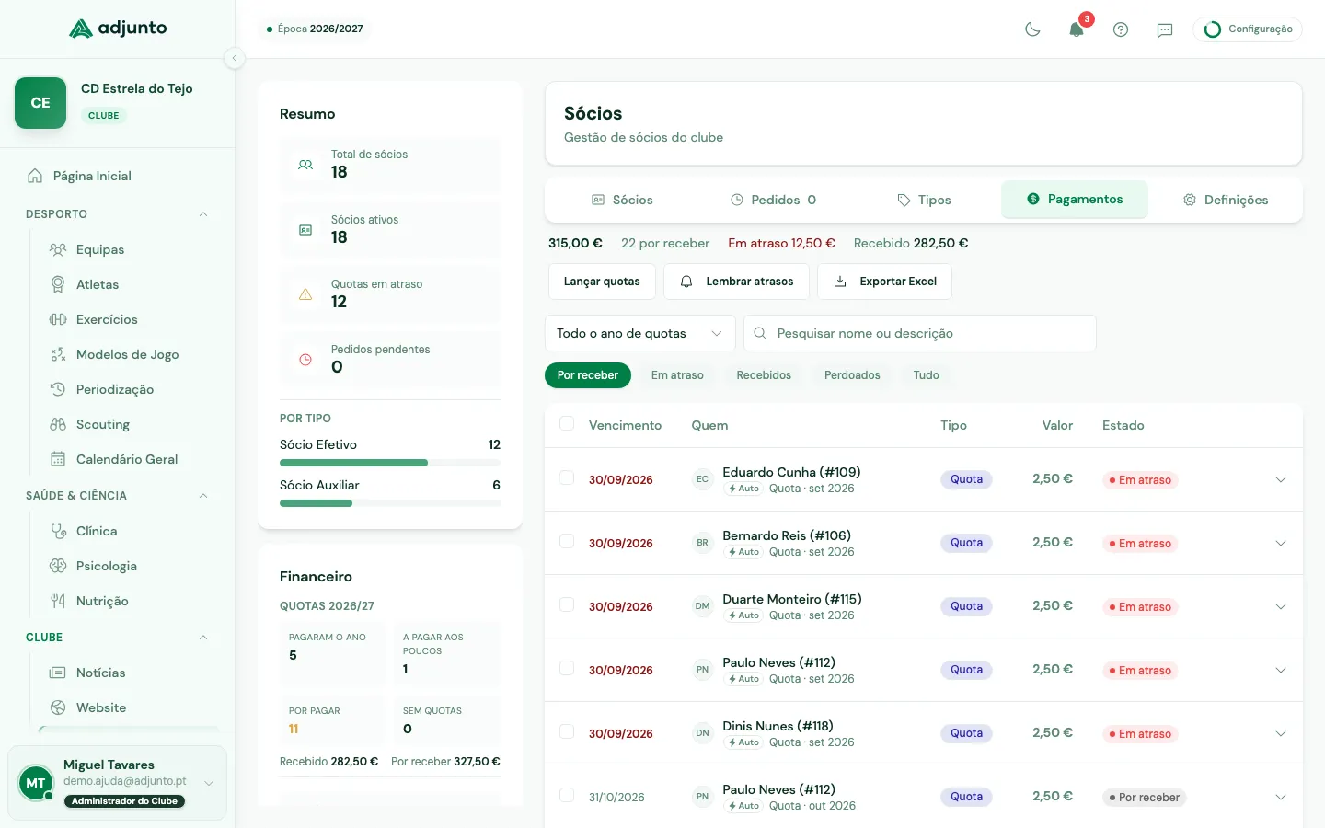Click the Equipas icon
Viewport: 1325px width, 828px height.
click(x=58, y=249)
